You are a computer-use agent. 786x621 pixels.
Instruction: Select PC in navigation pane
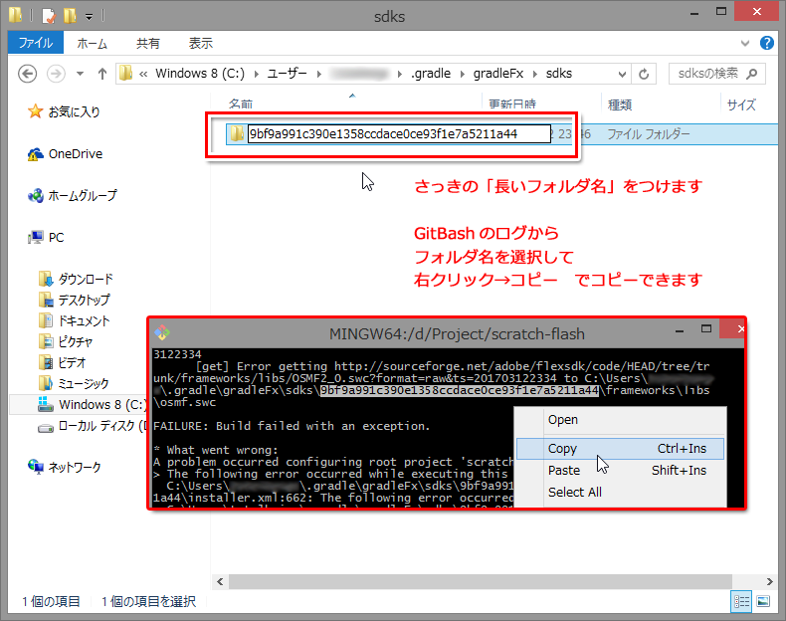pos(56,237)
